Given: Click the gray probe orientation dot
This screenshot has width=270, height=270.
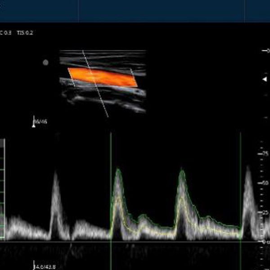Looking at the screenshot, I should pos(45,63).
